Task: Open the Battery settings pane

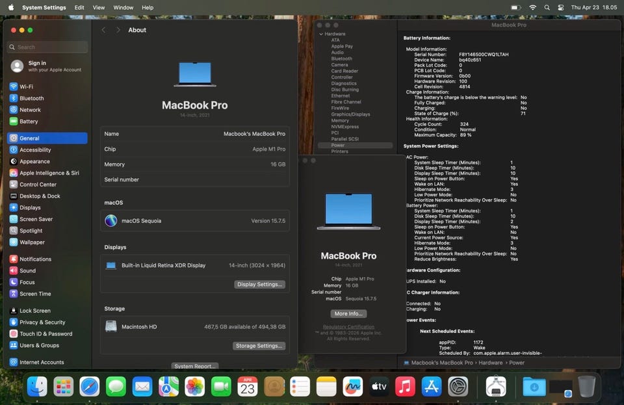Action: [x=29, y=122]
